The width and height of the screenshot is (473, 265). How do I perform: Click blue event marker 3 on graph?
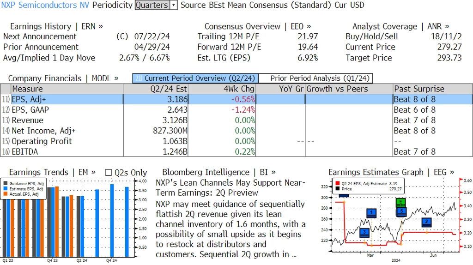click(364, 232)
